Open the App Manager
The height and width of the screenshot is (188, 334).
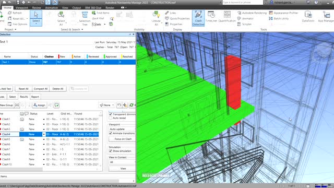pos(326,17)
